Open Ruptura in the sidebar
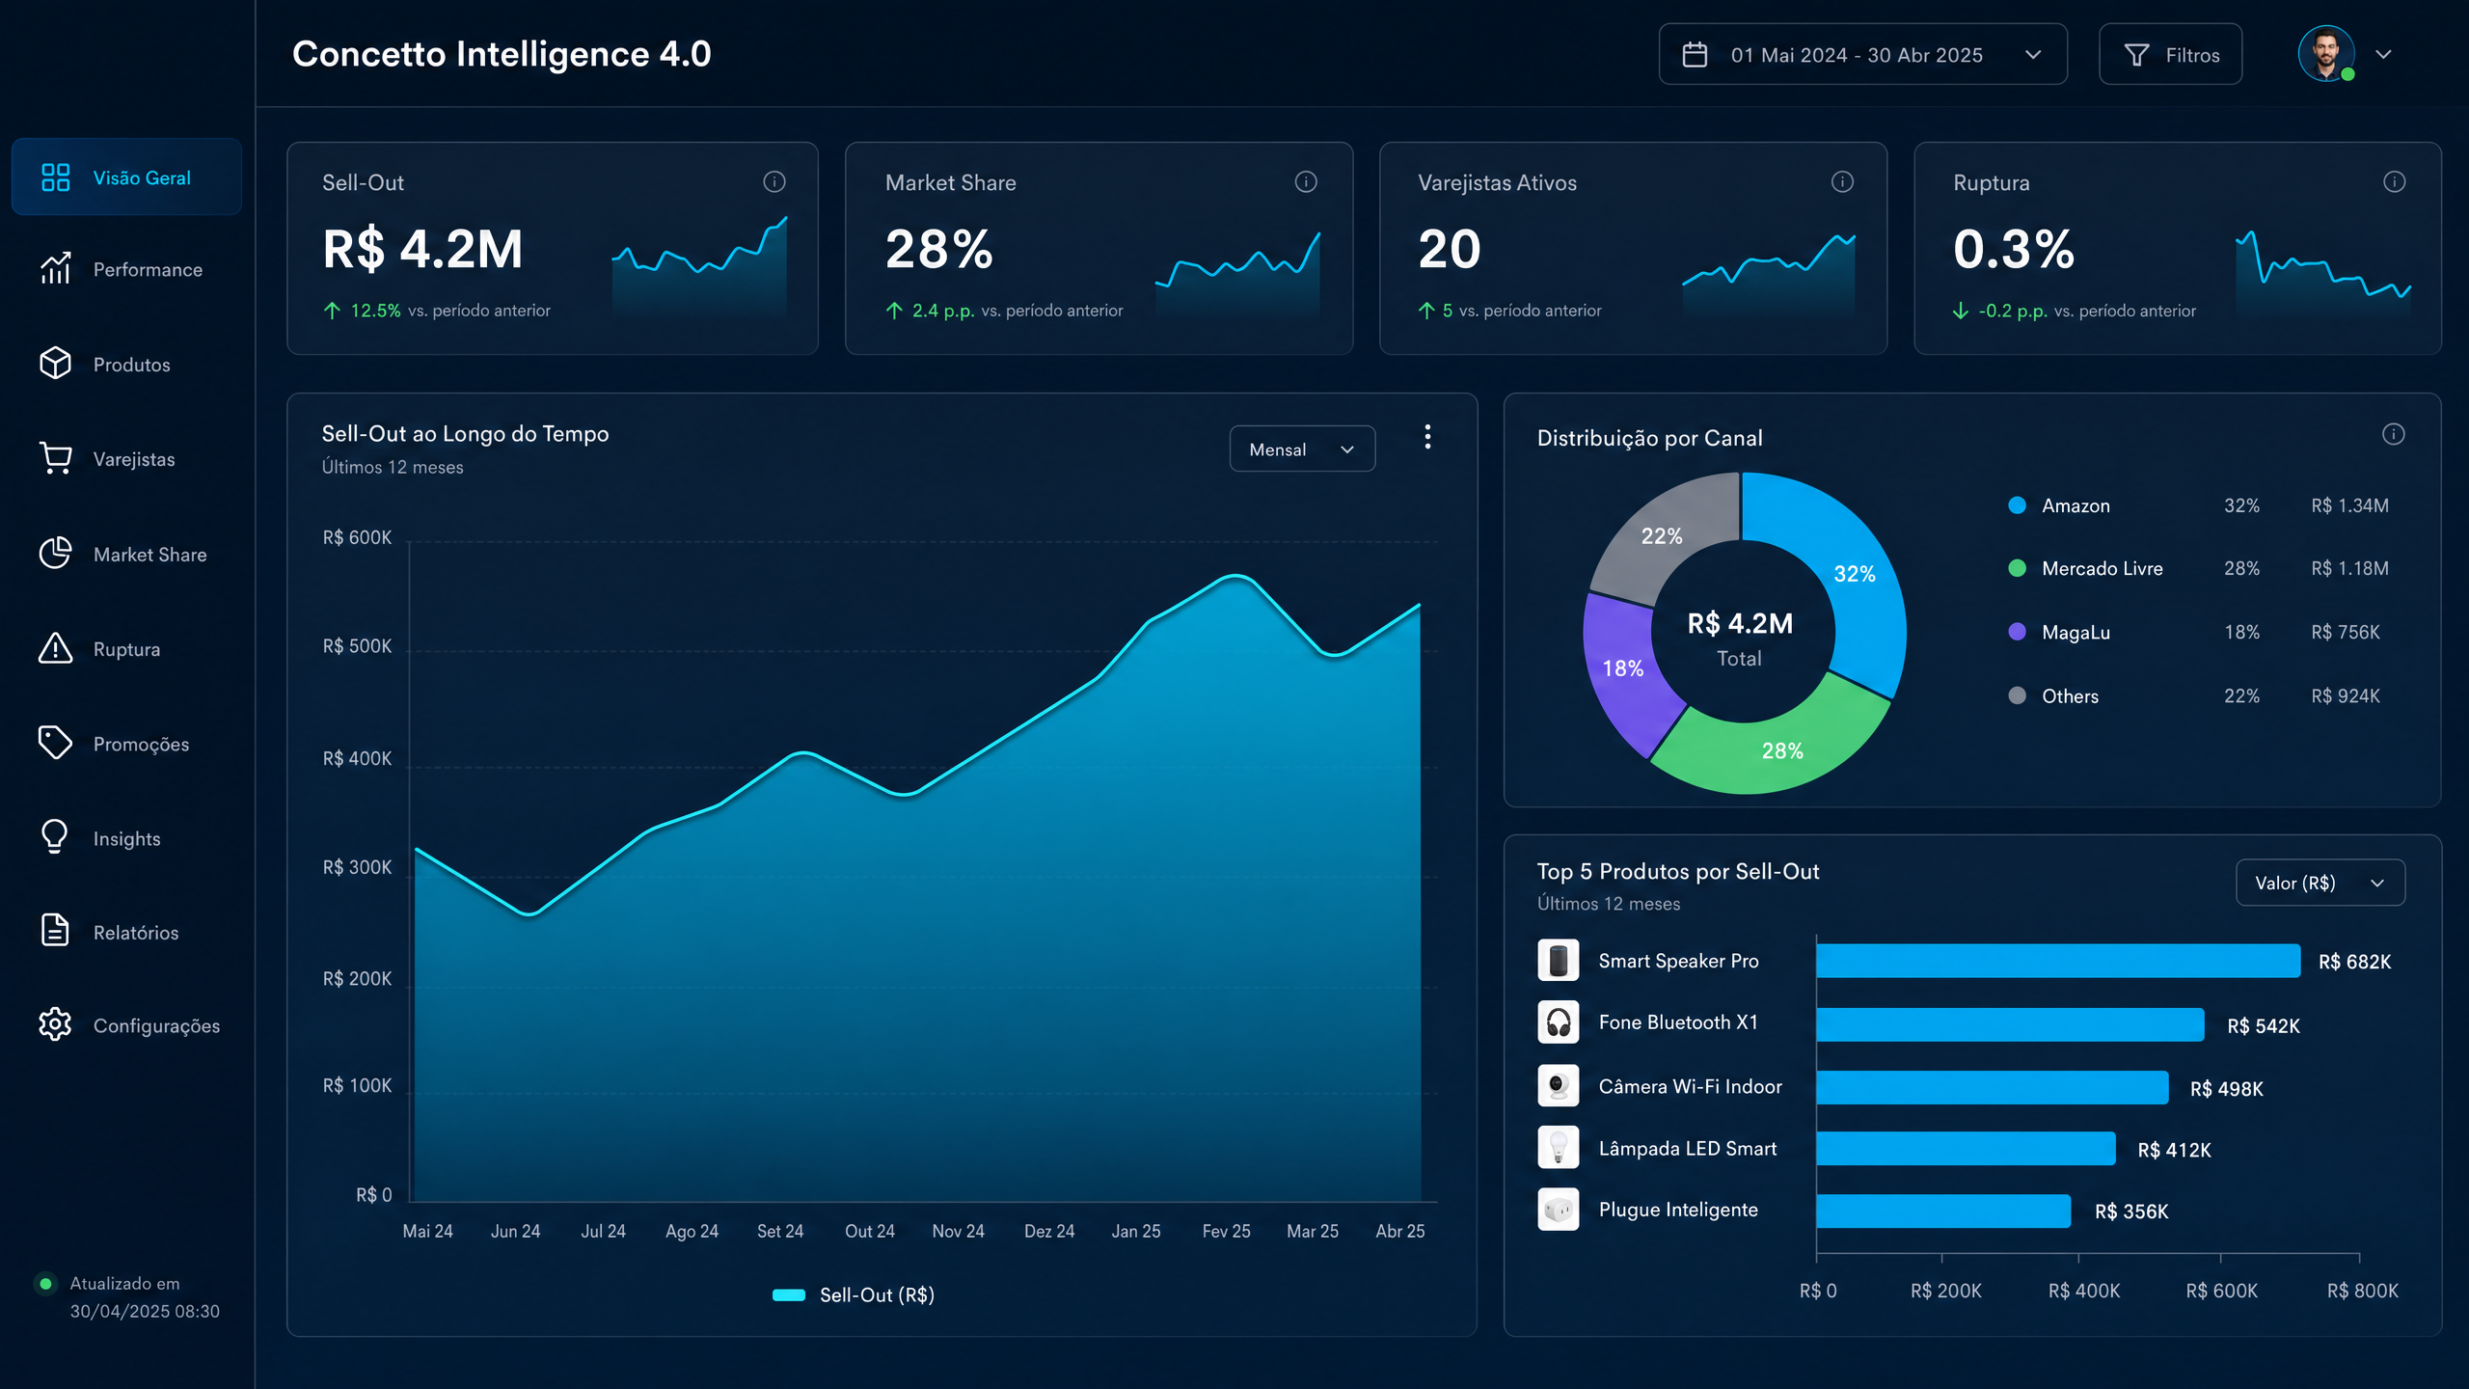Screen dimensions: 2469x1389 (x=126, y=649)
